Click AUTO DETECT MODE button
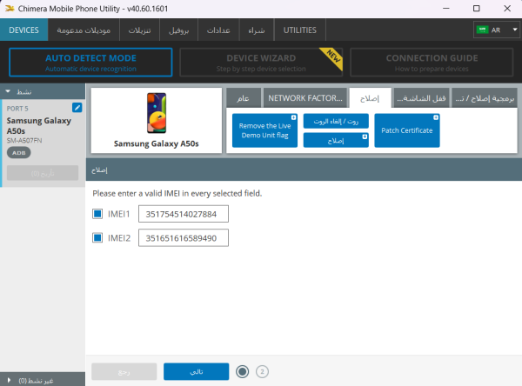This screenshot has height=386, width=522. coord(90,63)
